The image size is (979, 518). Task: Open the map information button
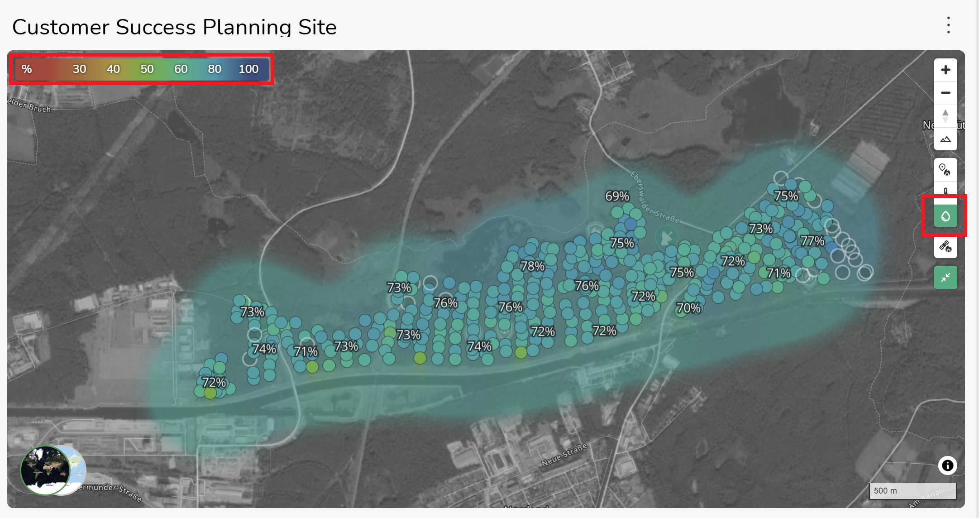[x=947, y=465]
